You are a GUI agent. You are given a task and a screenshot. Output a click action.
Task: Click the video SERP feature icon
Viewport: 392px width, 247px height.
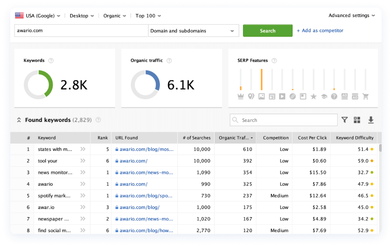(x=282, y=96)
